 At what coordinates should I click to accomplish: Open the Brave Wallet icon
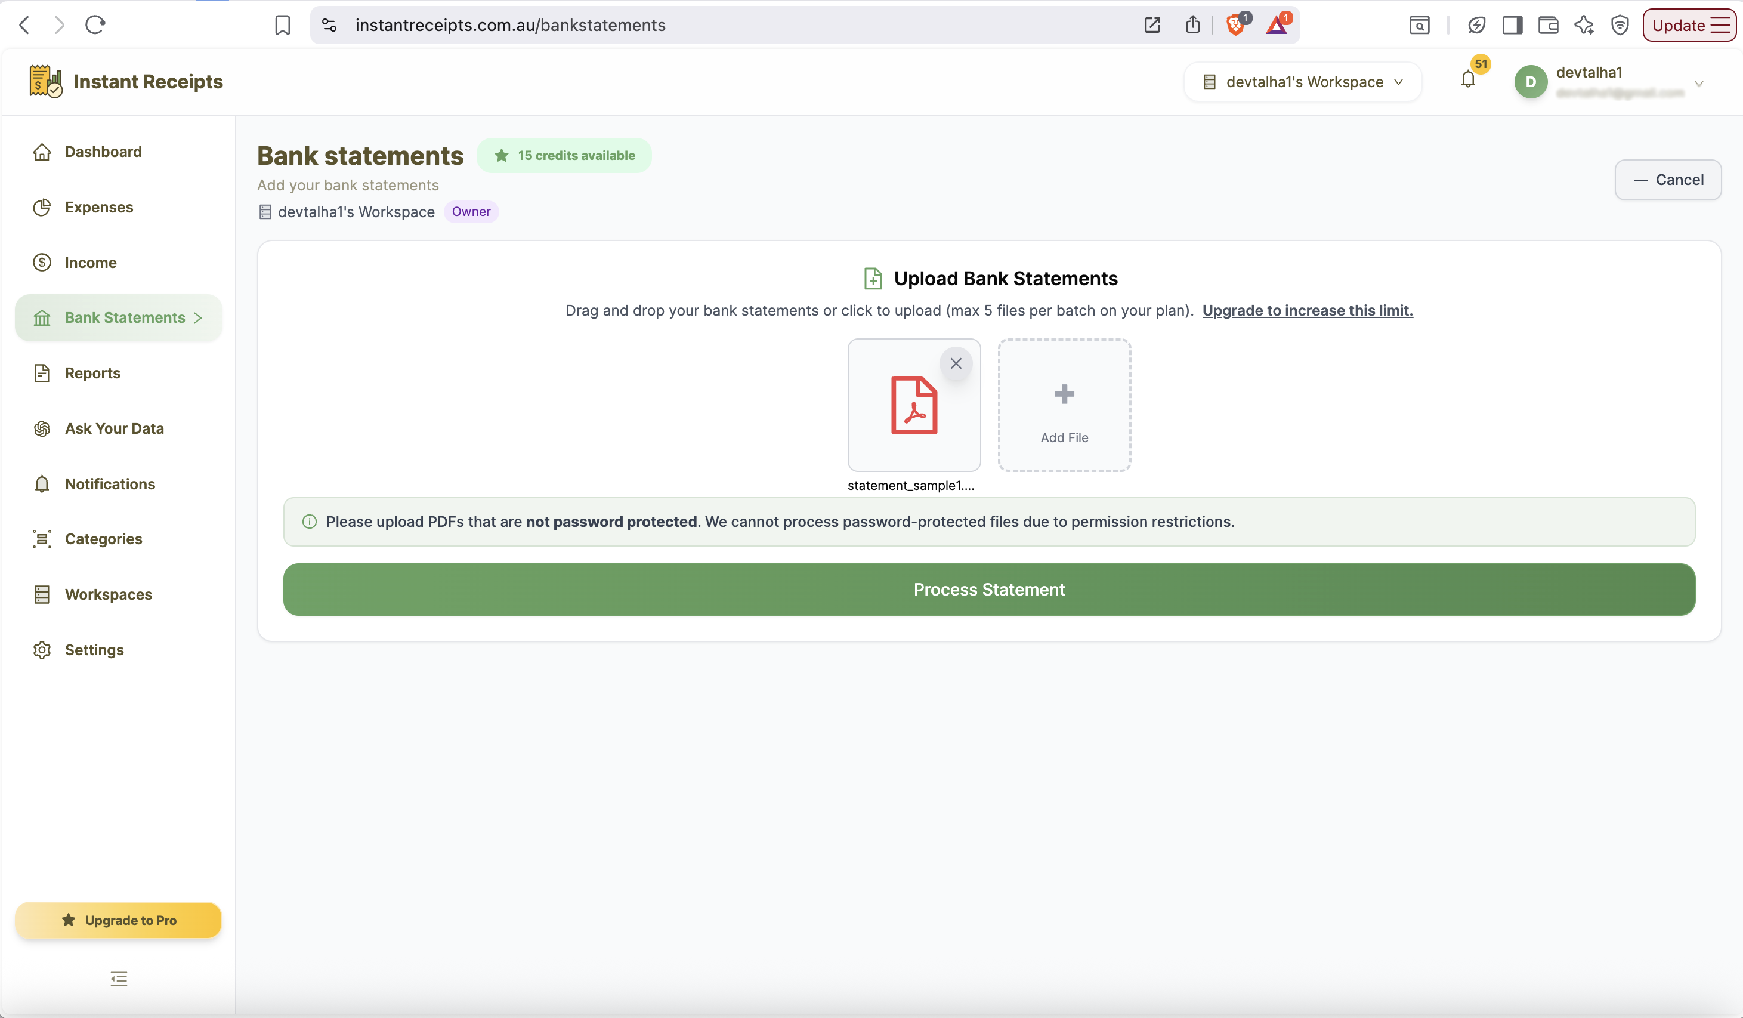1548,26
